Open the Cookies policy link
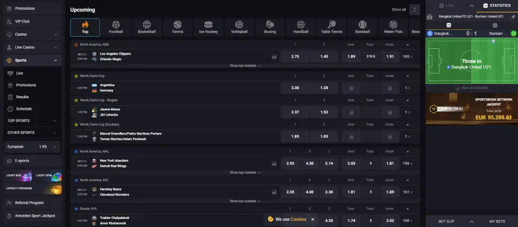The height and width of the screenshot is (227, 518). (x=298, y=220)
